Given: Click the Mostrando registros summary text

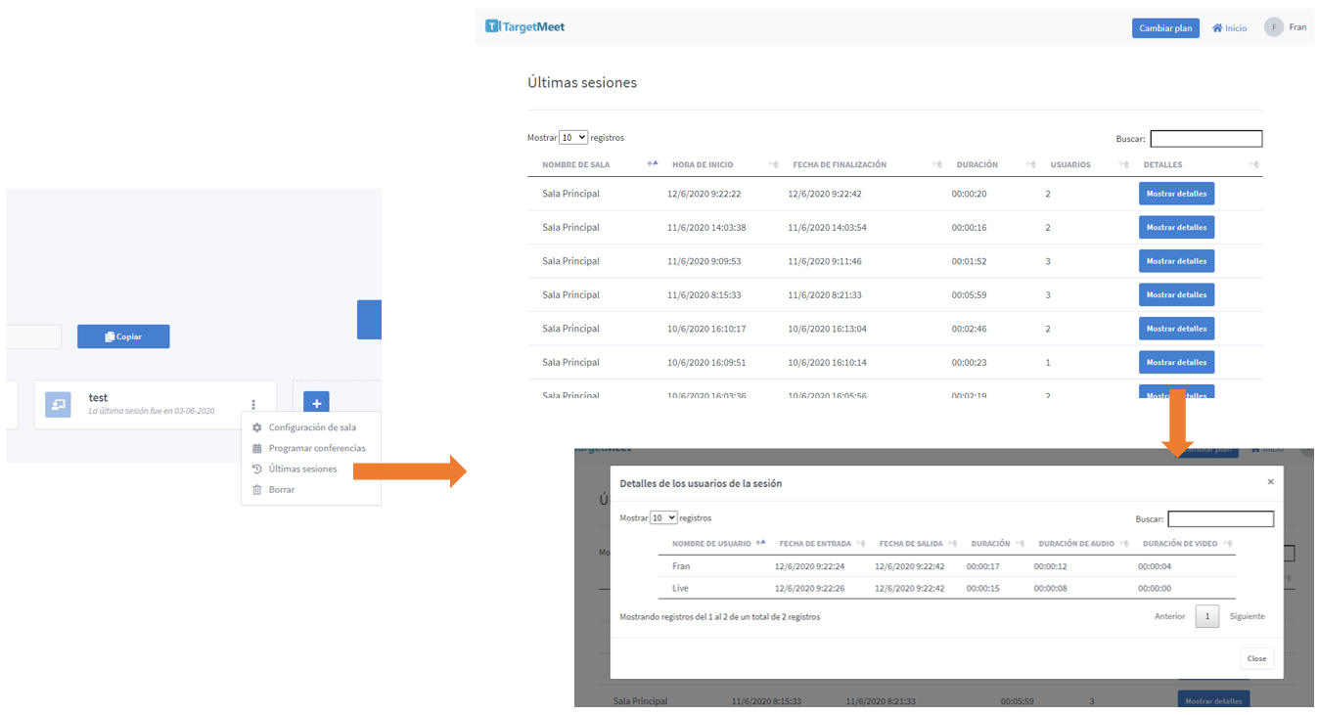Looking at the screenshot, I should point(720,617).
